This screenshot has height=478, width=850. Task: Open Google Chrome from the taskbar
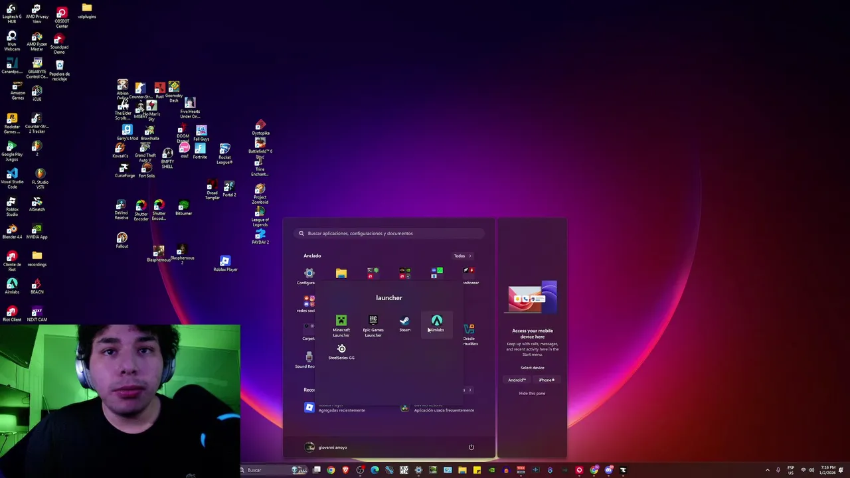(x=331, y=470)
